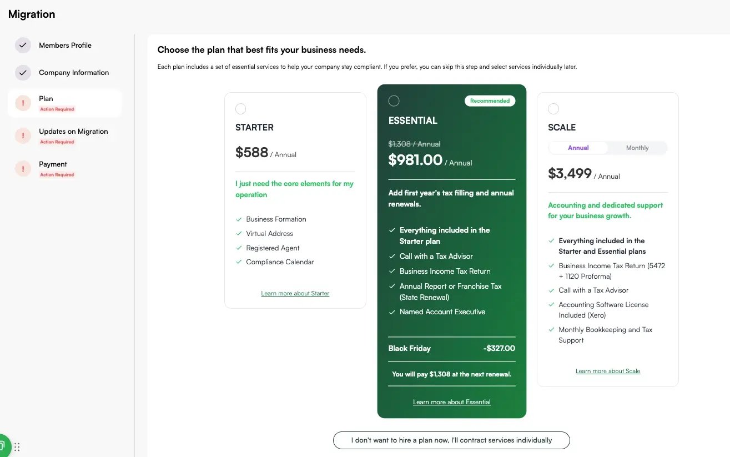The image size is (730, 457).
Task: Click the Updates on Migration alert icon
Action: [23, 135]
